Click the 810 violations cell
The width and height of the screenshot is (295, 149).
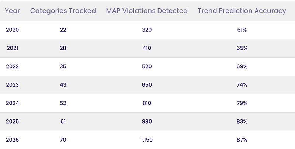147,103
